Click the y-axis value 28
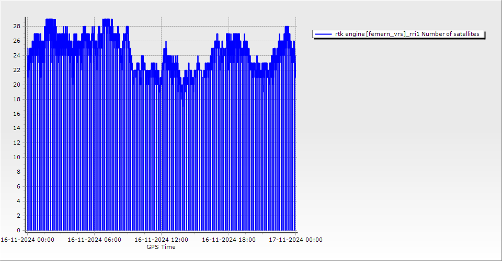Viewport: 502px width, 261px height. pyautogui.click(x=17, y=26)
